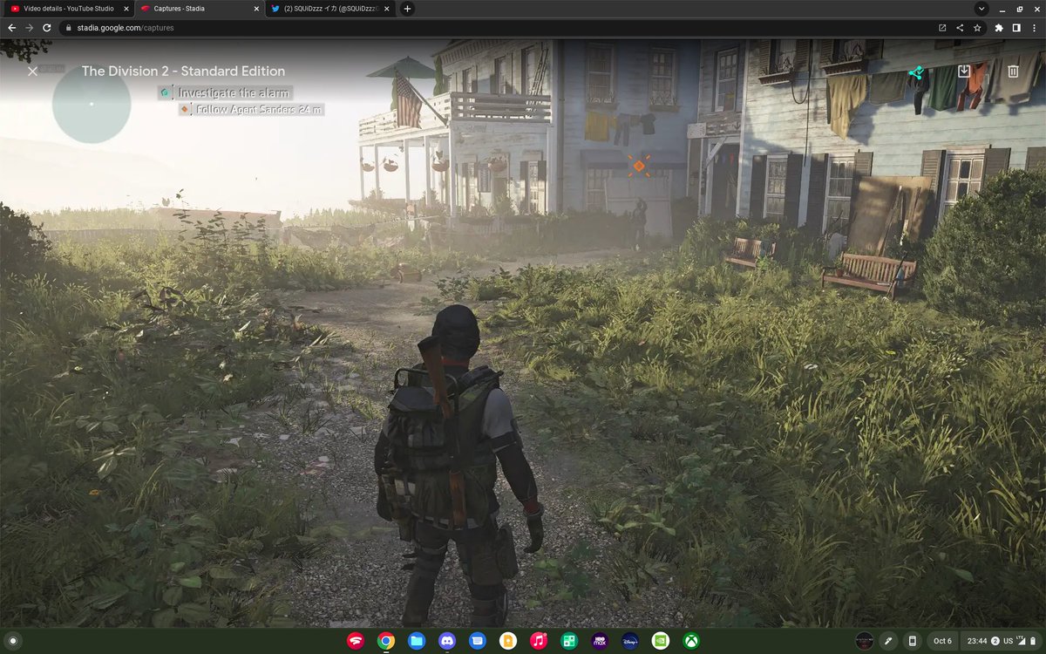Launch NVIDIA GeForce NOW from the shelf

point(661,641)
